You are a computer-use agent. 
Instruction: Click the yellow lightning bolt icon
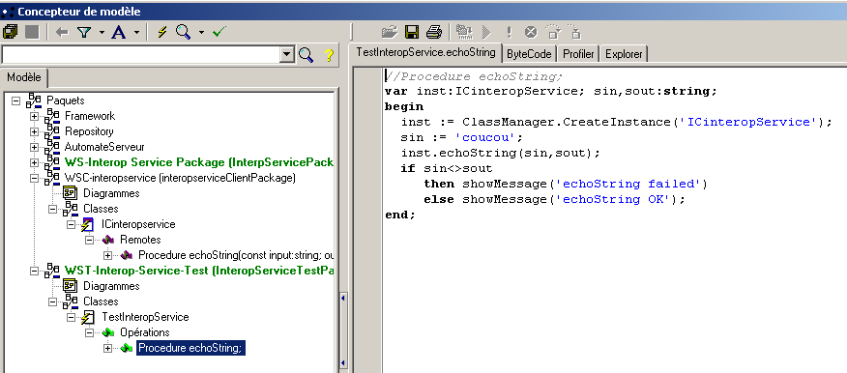pos(162,33)
